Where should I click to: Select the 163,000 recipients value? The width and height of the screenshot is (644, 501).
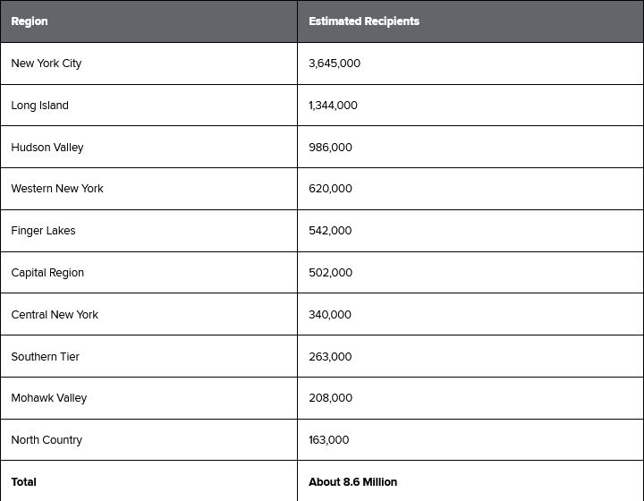tap(329, 440)
